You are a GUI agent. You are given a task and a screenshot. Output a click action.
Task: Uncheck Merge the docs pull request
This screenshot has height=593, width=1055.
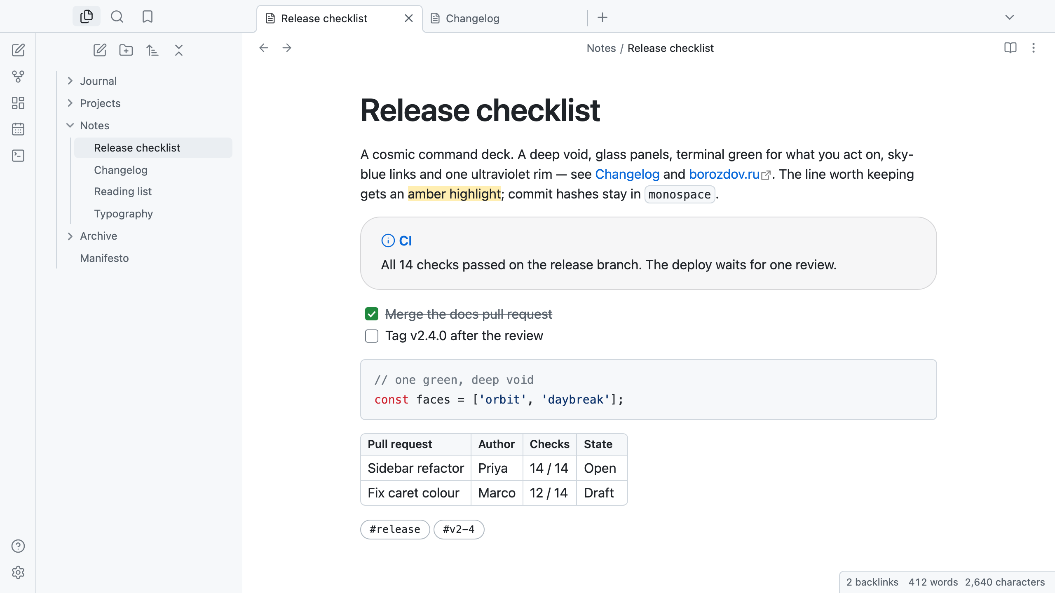372,314
